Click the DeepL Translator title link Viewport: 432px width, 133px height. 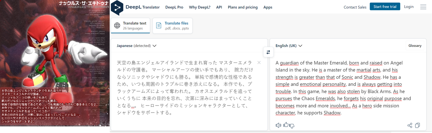(142, 7)
